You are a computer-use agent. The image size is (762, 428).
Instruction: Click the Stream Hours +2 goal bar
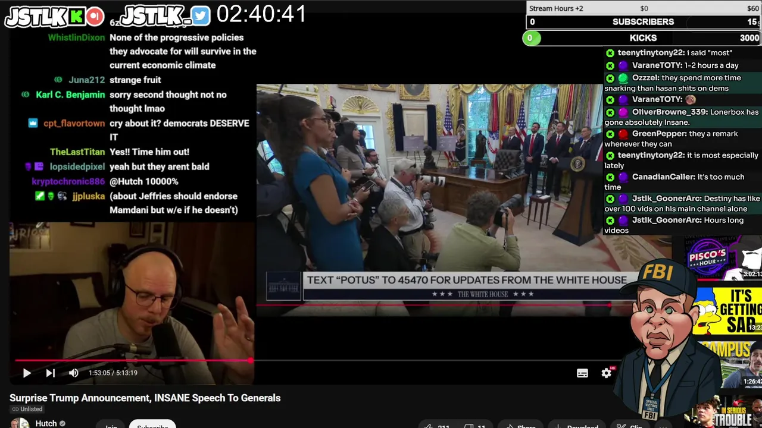click(644, 8)
